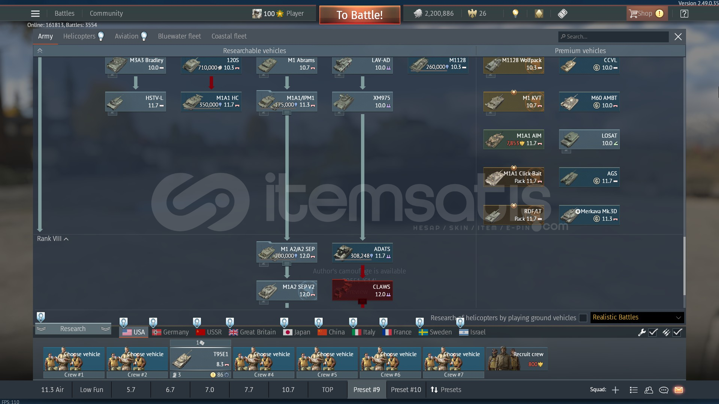Click the mail envelope icon
The height and width of the screenshot is (404, 719).
point(679,390)
